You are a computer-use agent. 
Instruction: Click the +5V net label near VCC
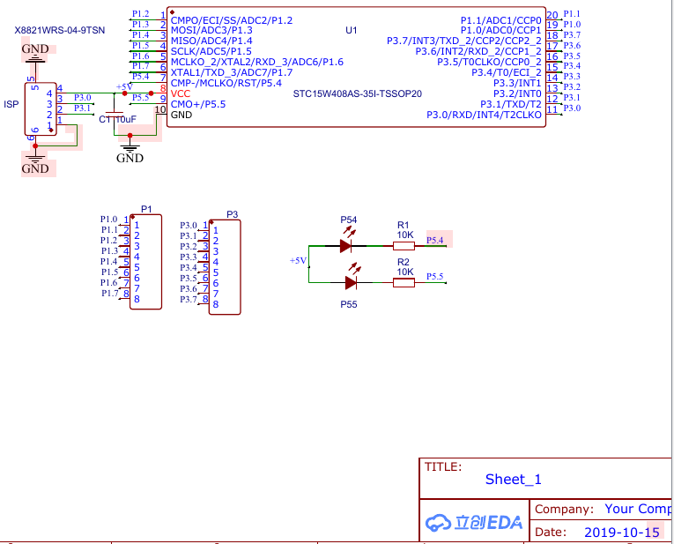click(x=124, y=87)
